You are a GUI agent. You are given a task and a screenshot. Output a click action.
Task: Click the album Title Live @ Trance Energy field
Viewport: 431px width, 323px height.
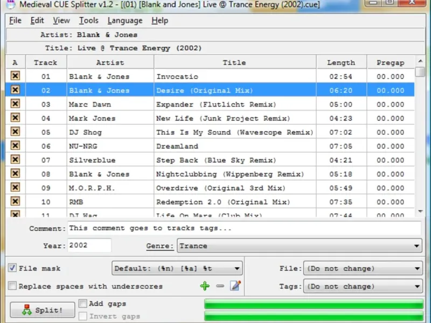(215, 48)
